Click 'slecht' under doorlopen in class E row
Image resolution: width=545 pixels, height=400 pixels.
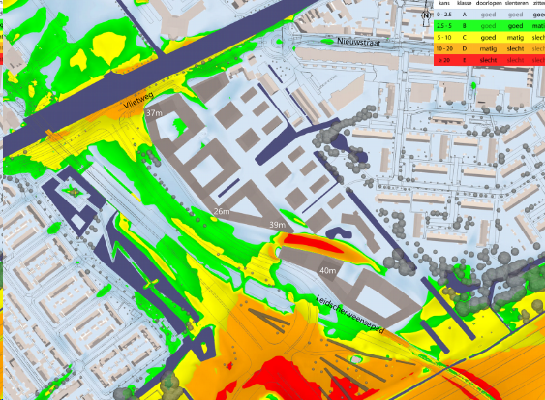tap(488, 60)
